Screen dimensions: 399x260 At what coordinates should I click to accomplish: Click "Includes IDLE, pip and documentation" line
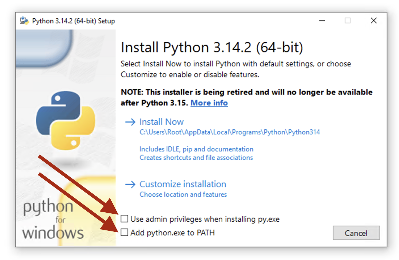tap(196, 149)
